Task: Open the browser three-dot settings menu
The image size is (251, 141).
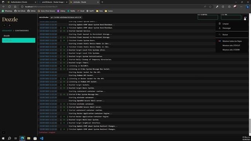Action: pos(241,7)
